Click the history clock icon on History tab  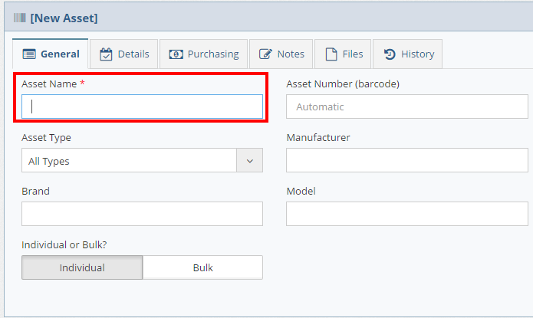390,54
